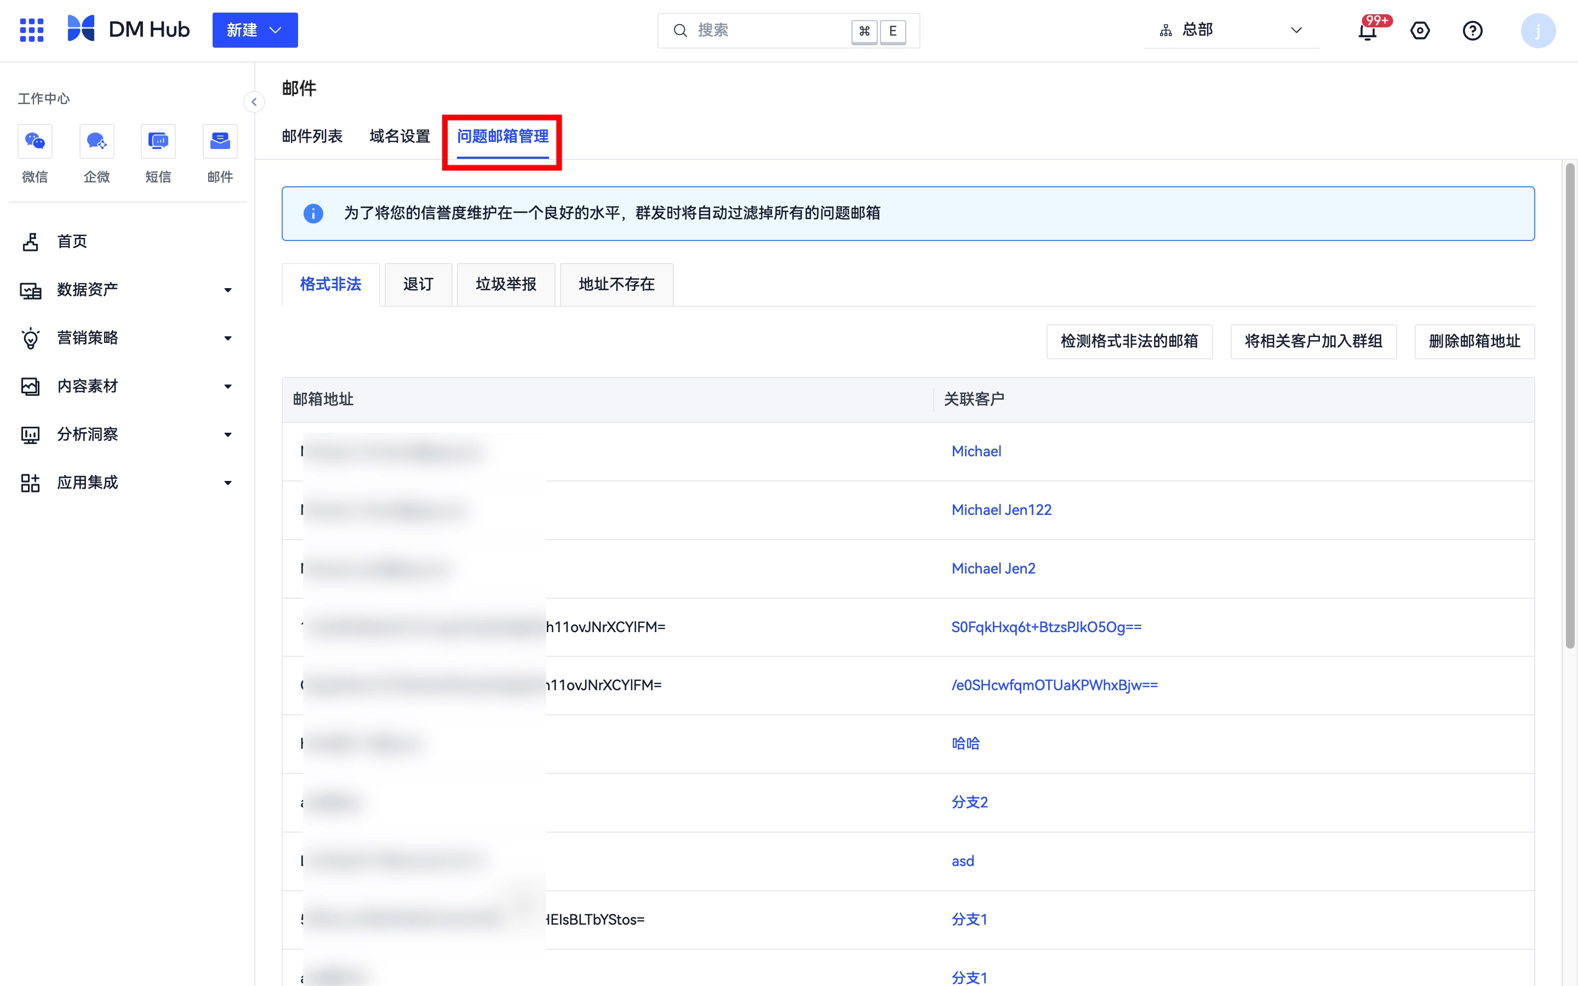The height and width of the screenshot is (986, 1578).
Task: Switch to the 邮件列表 tab
Action: pos(312,136)
